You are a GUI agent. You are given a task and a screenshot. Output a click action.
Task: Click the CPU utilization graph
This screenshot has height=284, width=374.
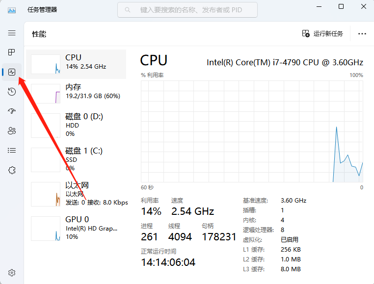click(x=252, y=131)
